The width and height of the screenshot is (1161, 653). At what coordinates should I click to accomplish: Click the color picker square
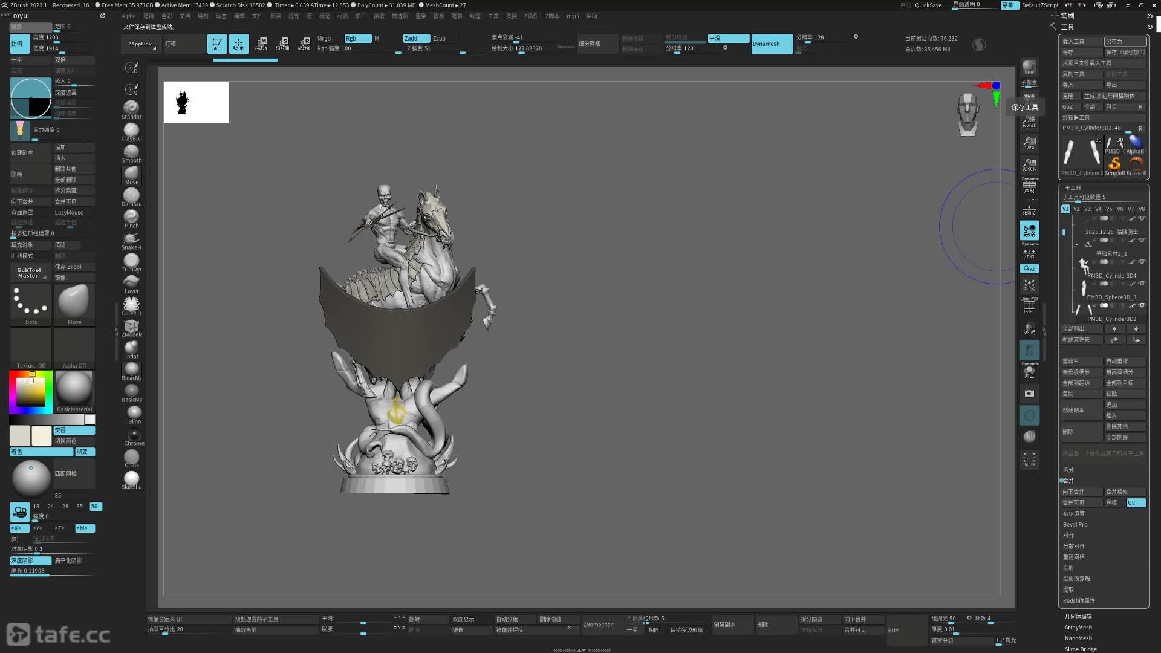[30, 392]
